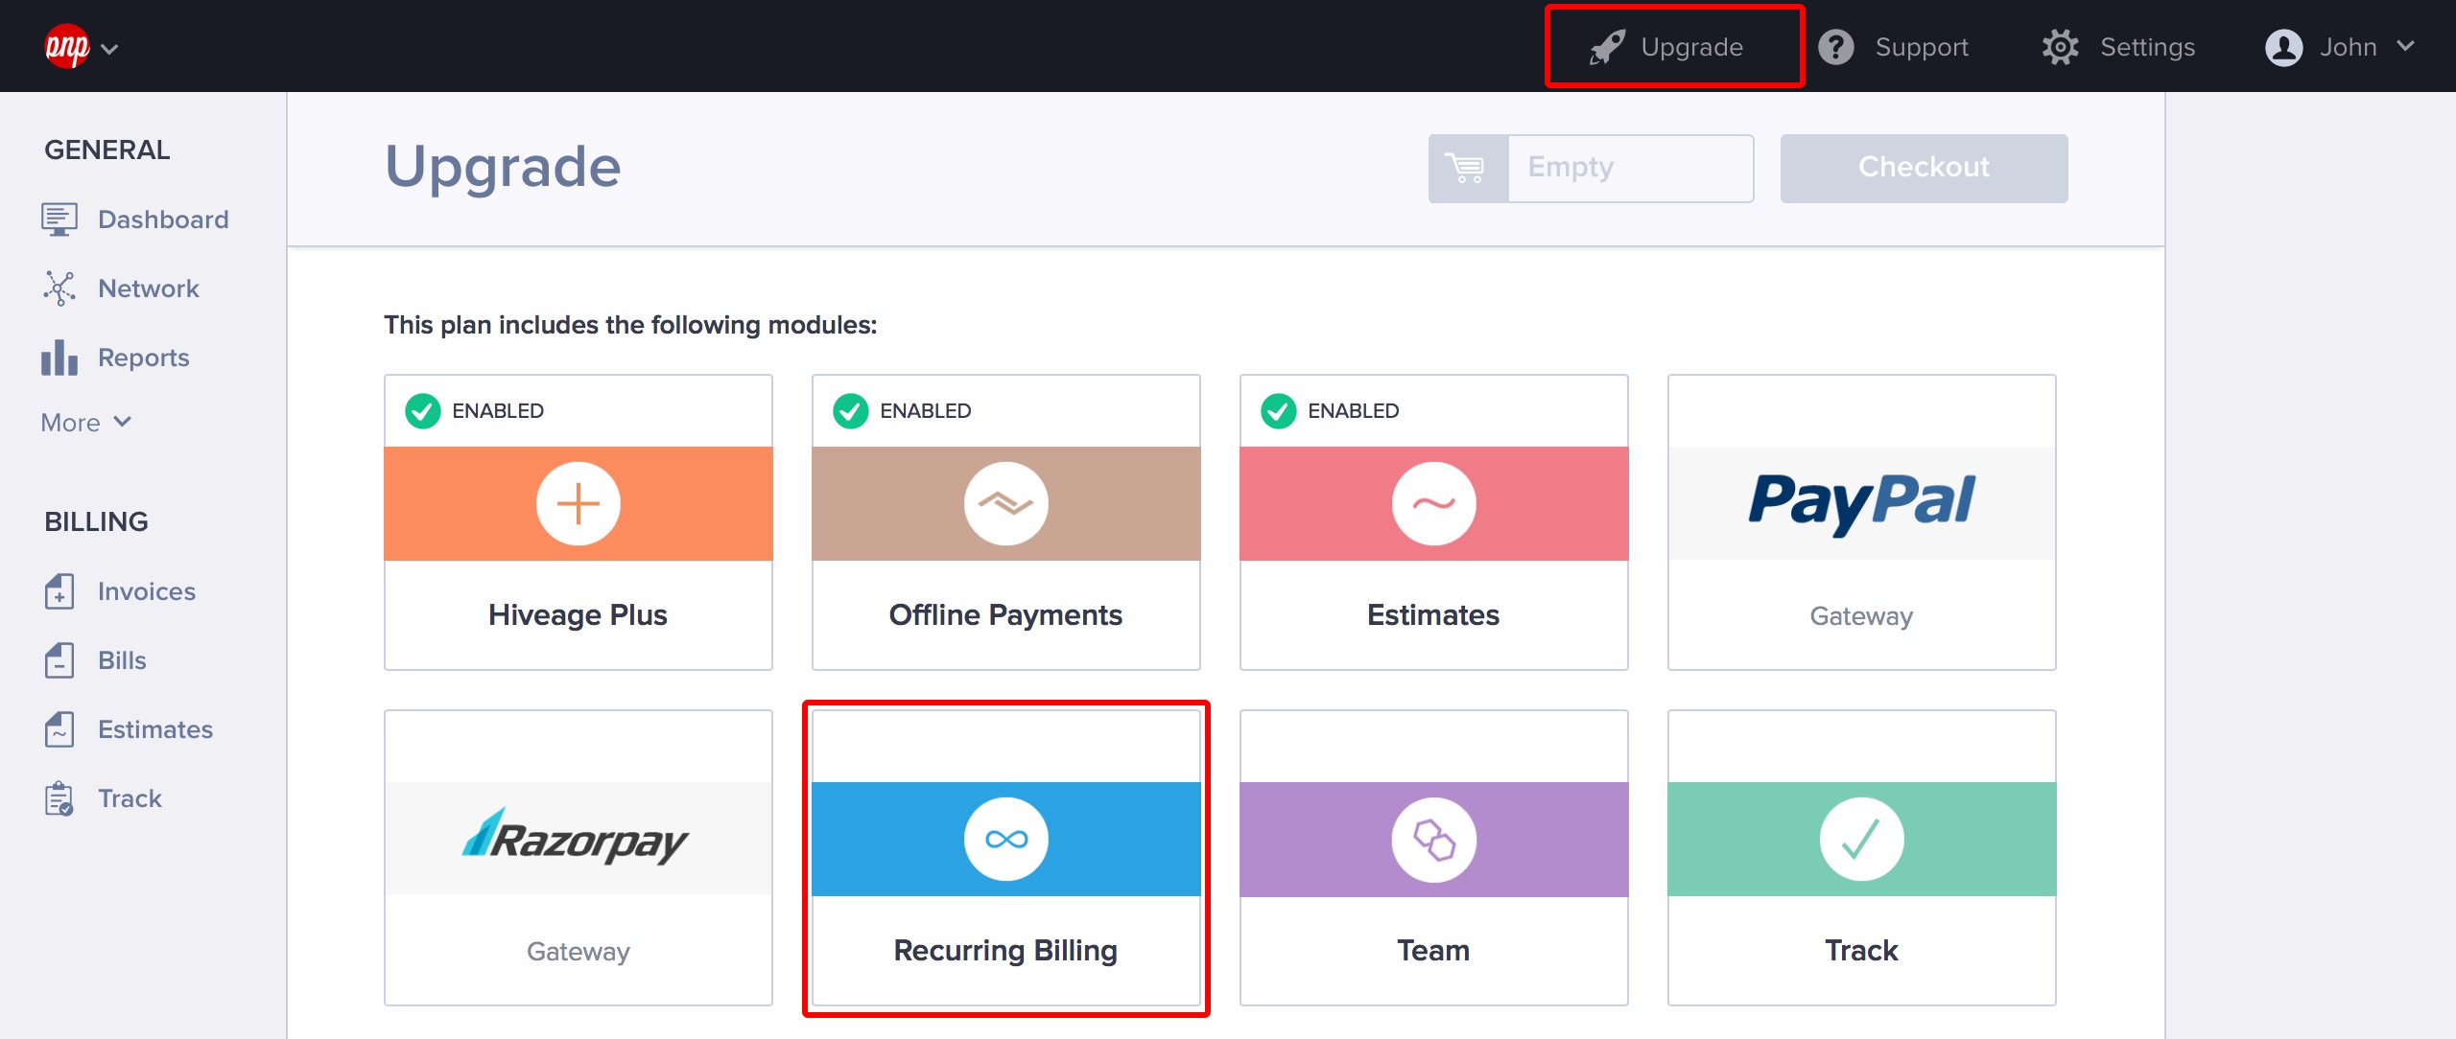Click the Settings gear icon

coord(2060,47)
